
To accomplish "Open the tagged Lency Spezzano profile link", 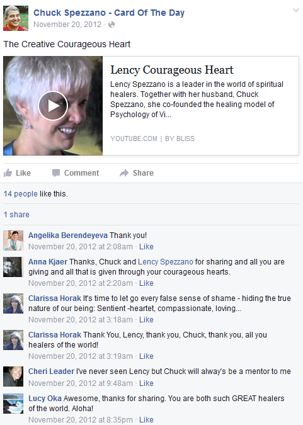I will point(166,262).
